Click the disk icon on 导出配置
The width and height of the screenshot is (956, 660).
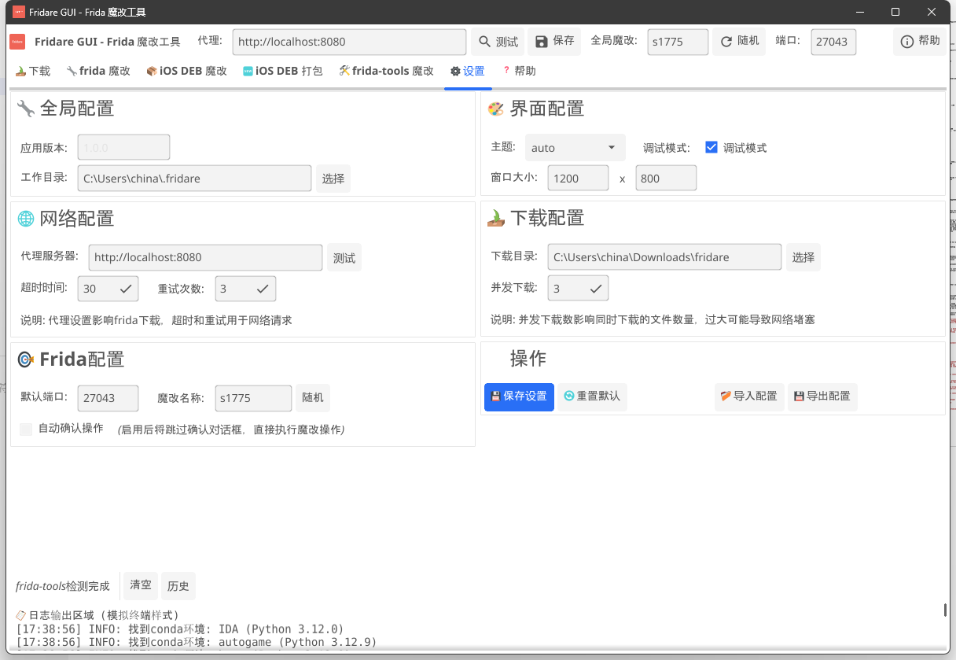799,396
